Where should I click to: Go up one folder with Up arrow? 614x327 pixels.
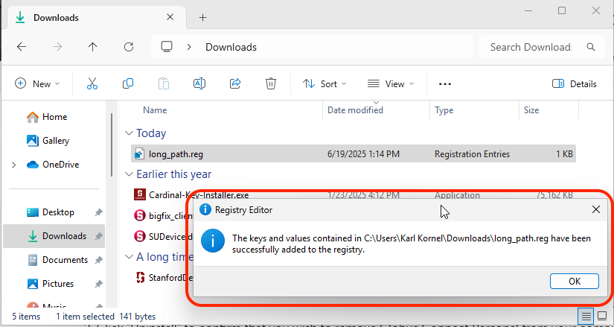pyautogui.click(x=93, y=47)
